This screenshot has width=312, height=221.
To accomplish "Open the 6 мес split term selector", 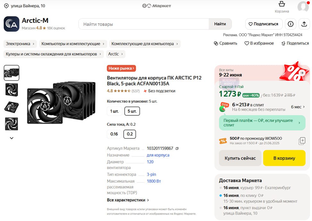I will click(298, 107).
